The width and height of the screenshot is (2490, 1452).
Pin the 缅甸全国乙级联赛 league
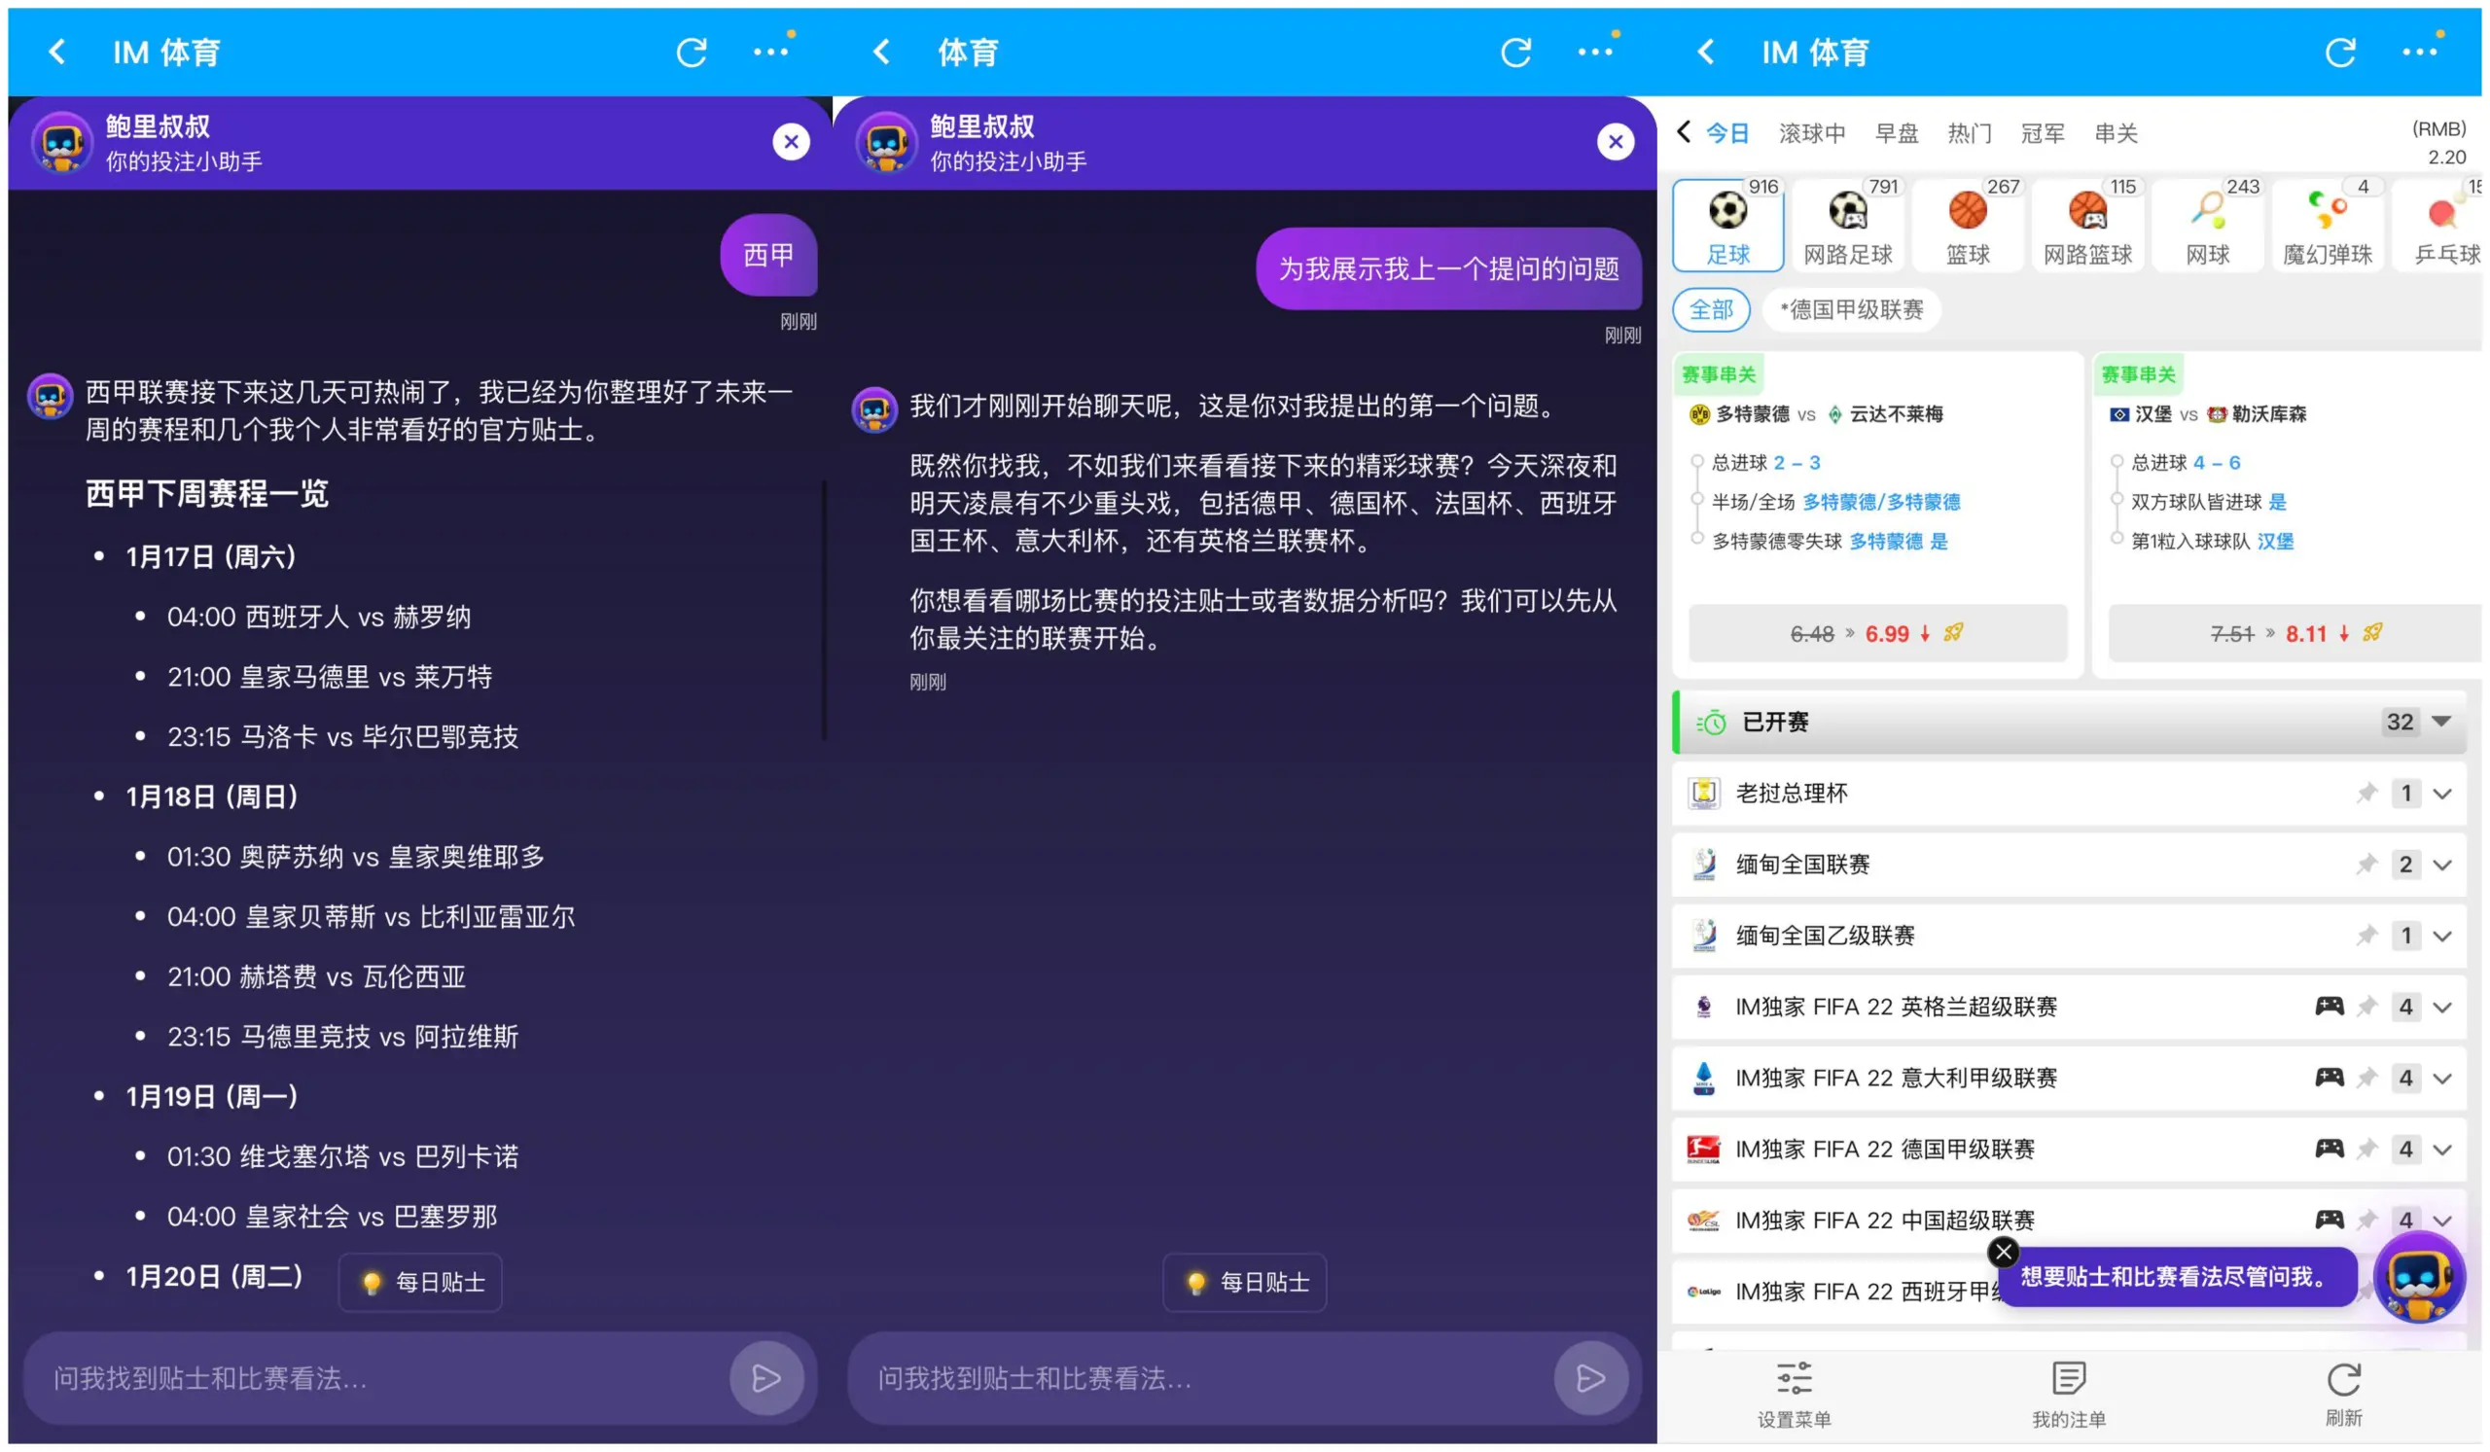[x=2366, y=936]
